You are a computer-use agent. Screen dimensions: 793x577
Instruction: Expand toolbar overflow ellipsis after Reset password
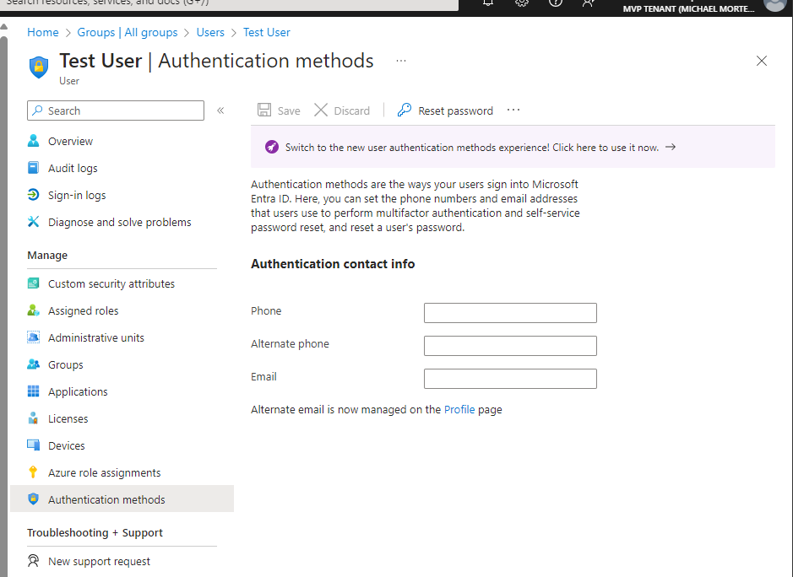point(513,111)
